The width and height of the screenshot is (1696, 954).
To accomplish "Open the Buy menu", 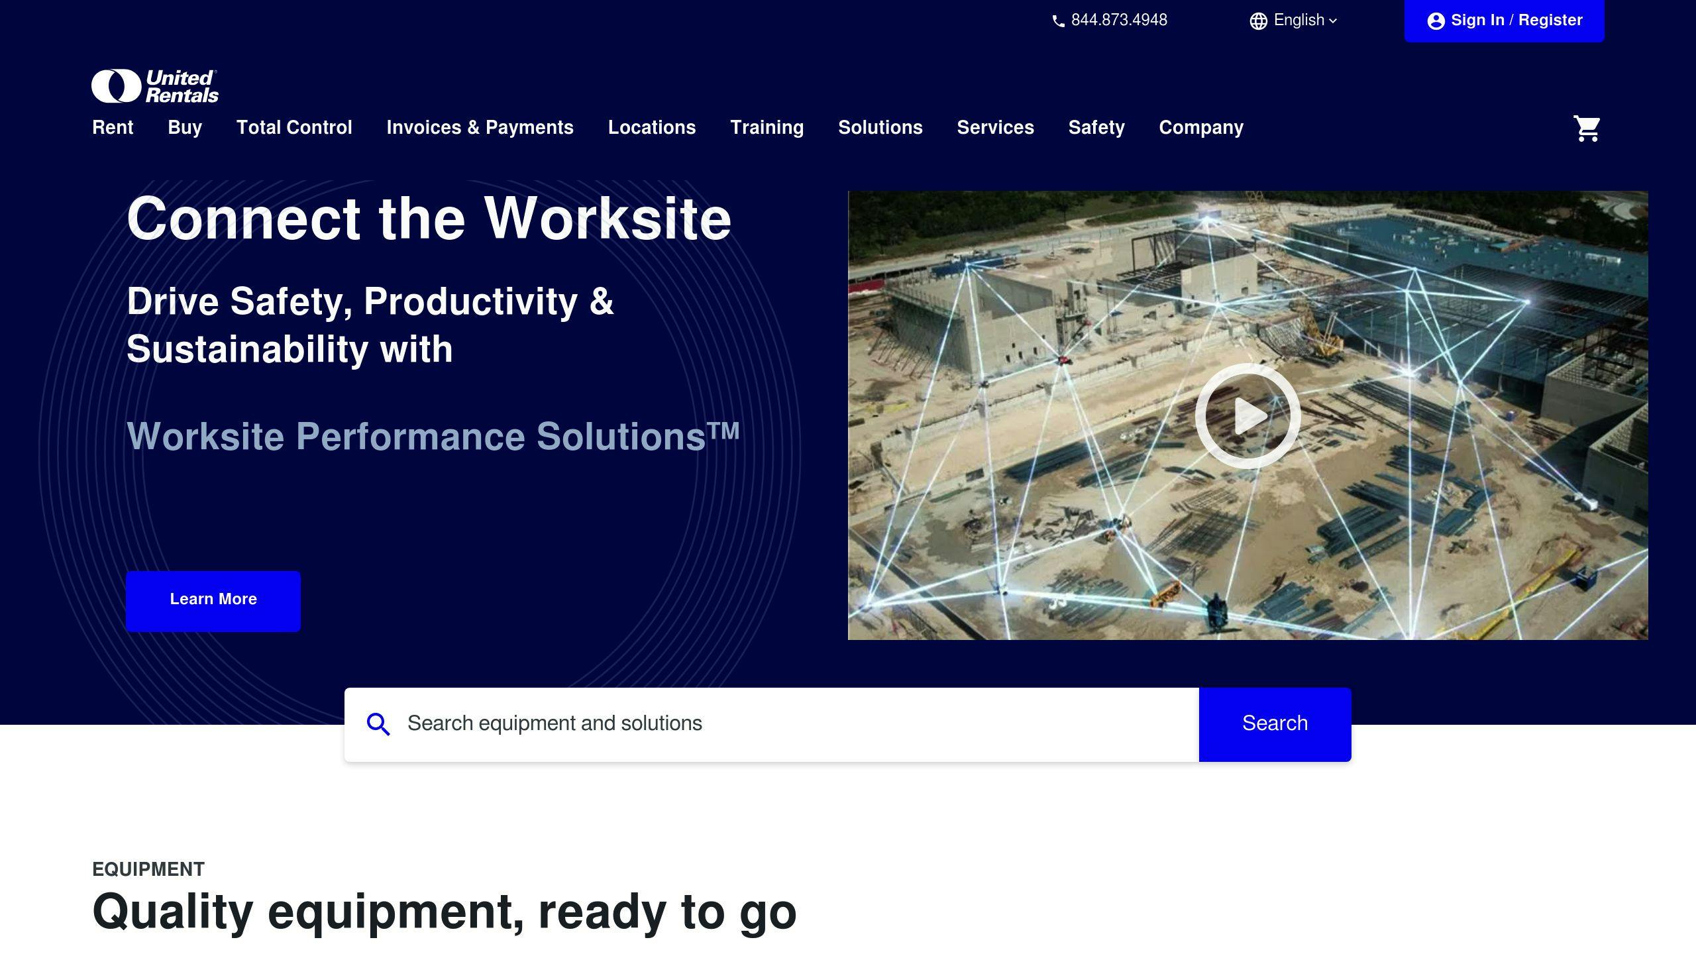I will (185, 127).
